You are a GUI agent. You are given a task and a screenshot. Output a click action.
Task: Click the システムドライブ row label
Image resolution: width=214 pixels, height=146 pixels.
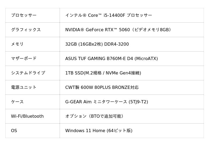(x=28, y=73)
